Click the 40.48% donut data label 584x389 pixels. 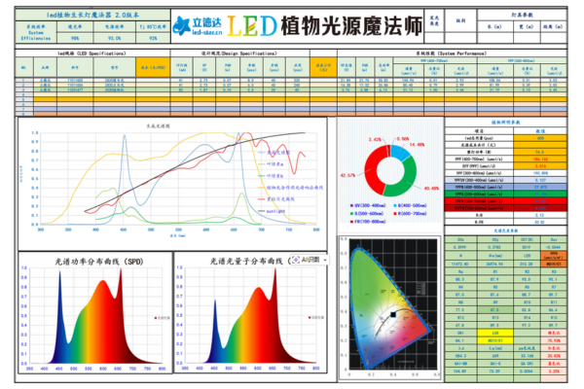tap(431, 189)
